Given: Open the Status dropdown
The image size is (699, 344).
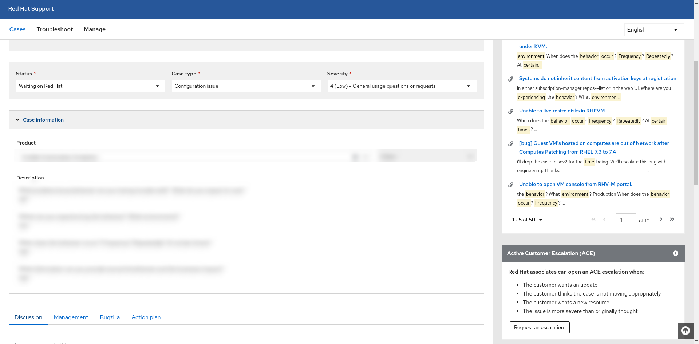Looking at the screenshot, I should (x=91, y=86).
